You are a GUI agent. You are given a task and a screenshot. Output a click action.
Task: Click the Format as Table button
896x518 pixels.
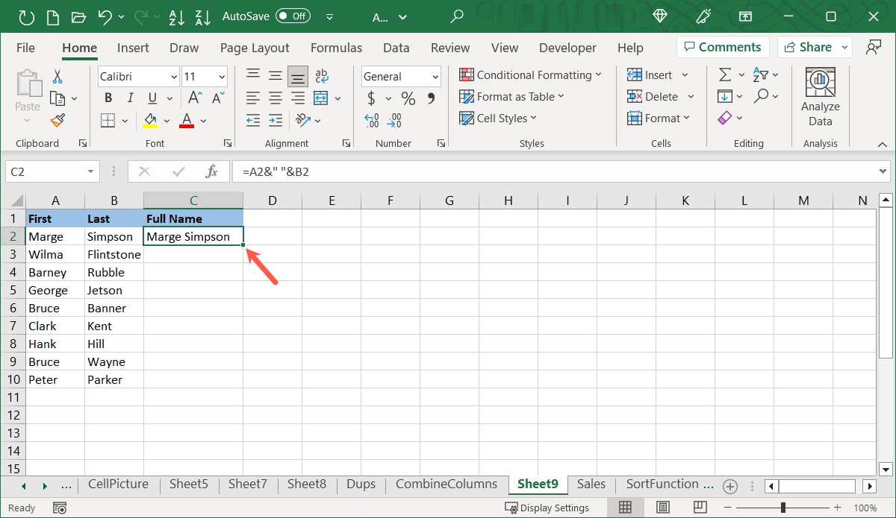pos(512,96)
